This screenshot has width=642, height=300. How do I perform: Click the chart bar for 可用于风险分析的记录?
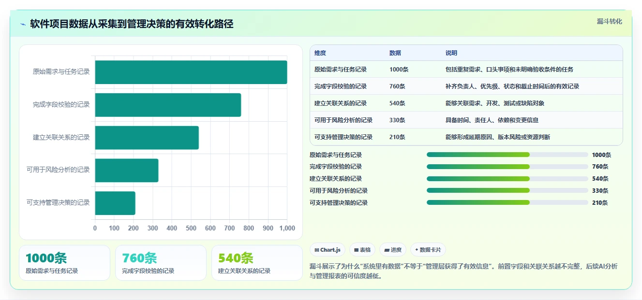click(x=127, y=170)
